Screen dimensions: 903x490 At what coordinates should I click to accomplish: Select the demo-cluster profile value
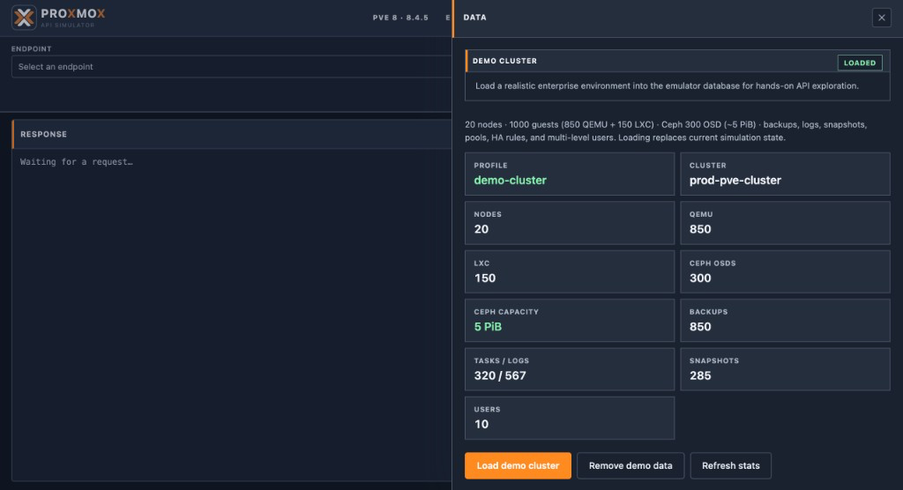[510, 180]
